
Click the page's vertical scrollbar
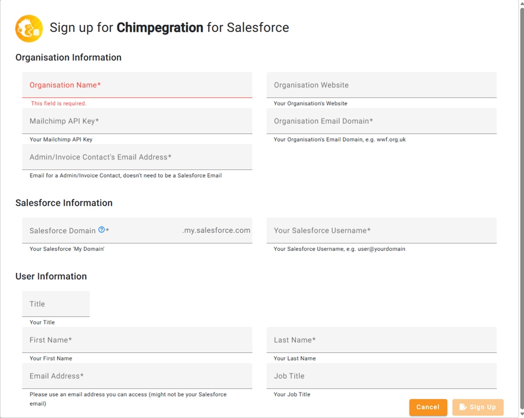pyautogui.click(x=521, y=167)
